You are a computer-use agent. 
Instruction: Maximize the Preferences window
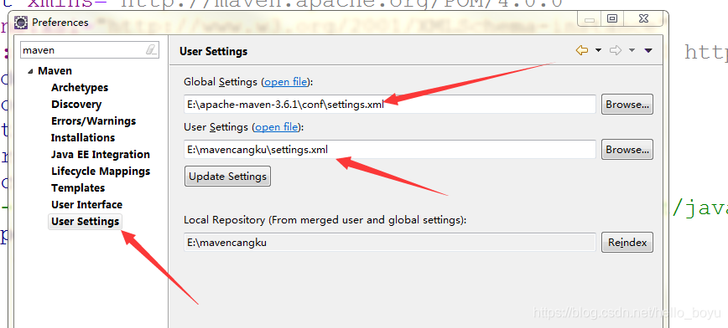tap(612, 19)
